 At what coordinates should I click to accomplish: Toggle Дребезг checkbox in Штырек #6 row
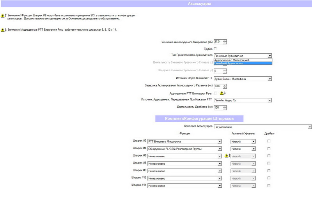click(269, 156)
